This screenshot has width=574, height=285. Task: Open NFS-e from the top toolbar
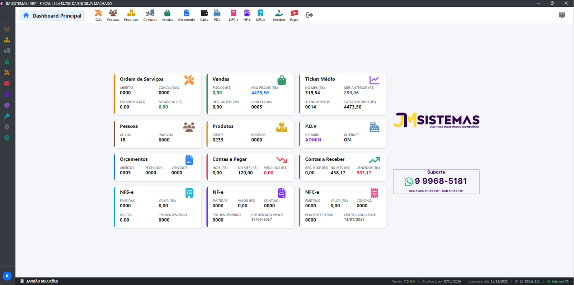point(260,15)
